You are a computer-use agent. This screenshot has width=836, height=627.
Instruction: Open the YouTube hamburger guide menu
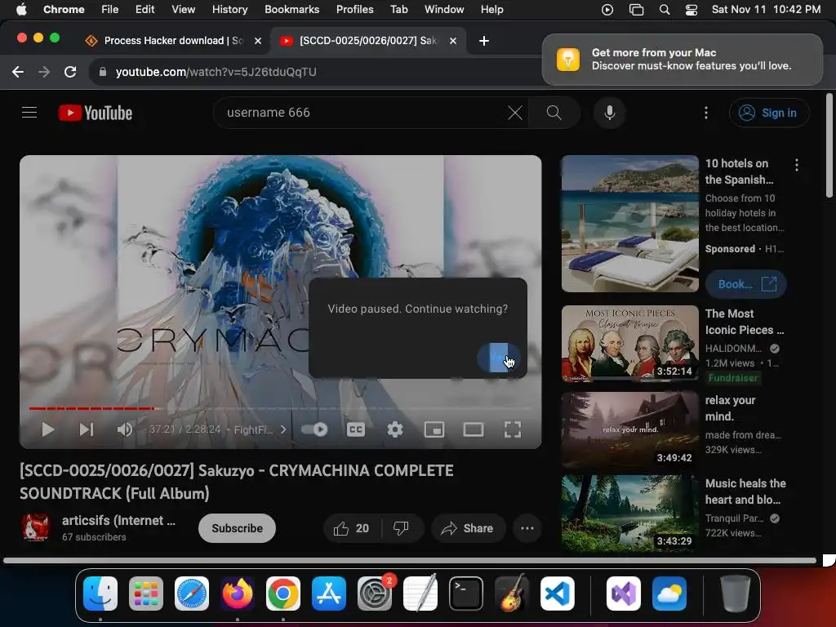tap(29, 113)
